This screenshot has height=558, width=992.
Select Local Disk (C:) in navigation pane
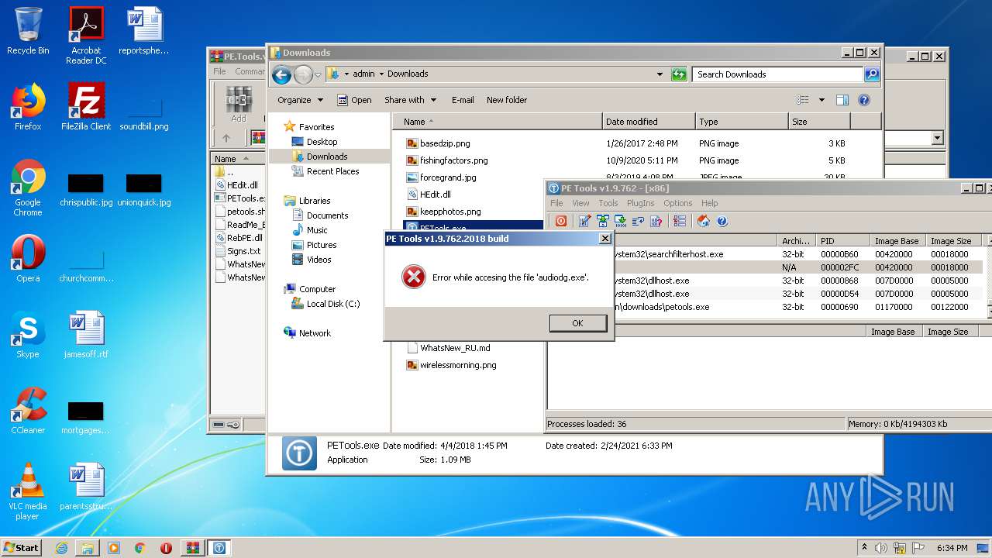click(333, 304)
